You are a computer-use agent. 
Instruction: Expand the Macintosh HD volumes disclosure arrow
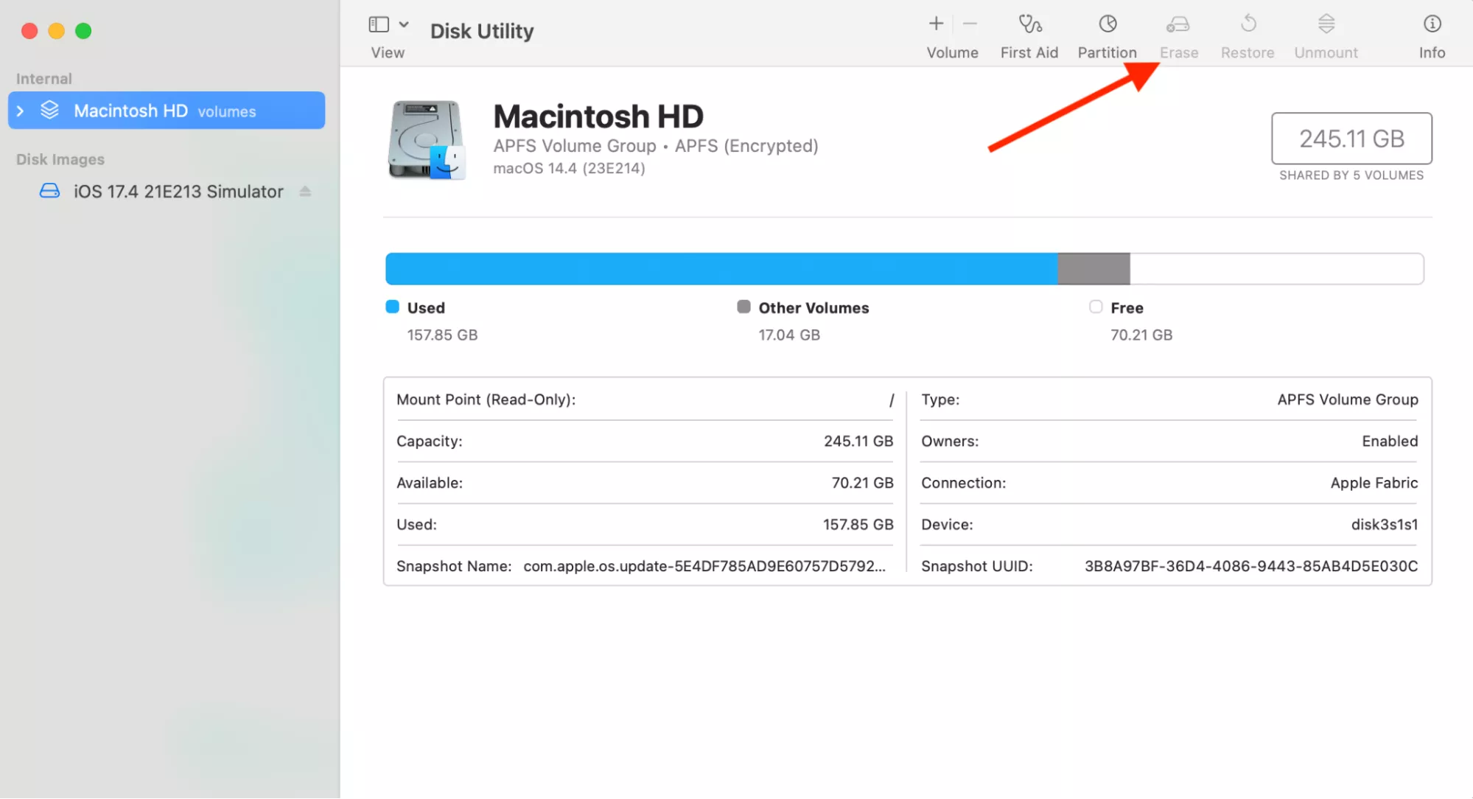click(21, 111)
